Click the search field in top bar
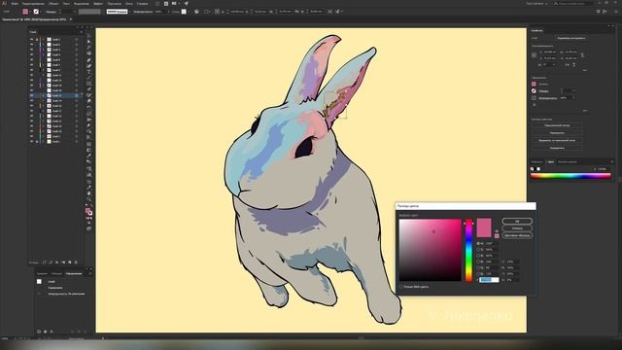This screenshot has height=350, width=622. (573, 3)
